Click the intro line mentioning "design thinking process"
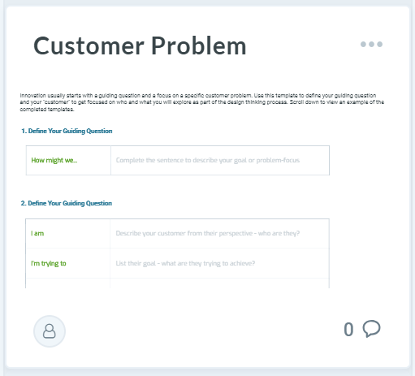The height and width of the screenshot is (376, 415). (x=202, y=102)
